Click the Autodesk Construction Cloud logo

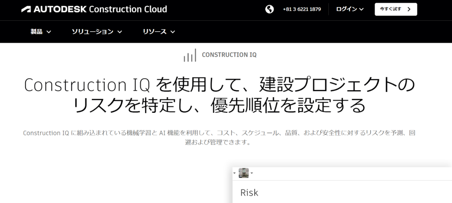[94, 9]
